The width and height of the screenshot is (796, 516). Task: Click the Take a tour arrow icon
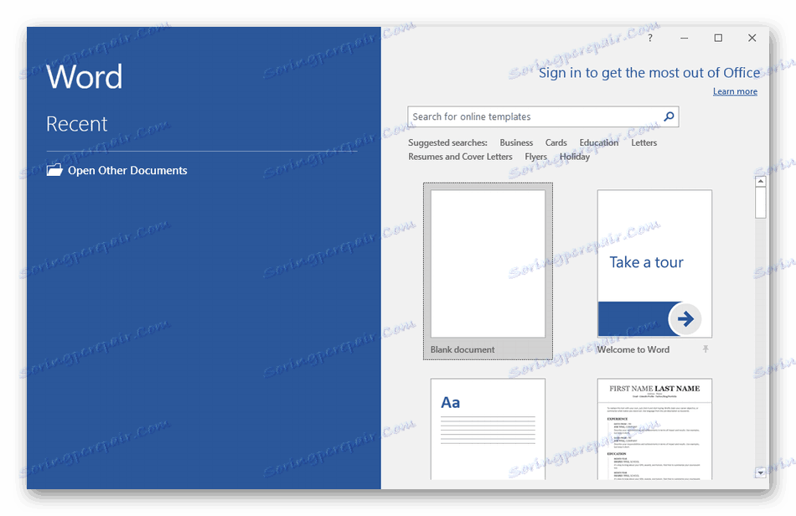pos(685,318)
